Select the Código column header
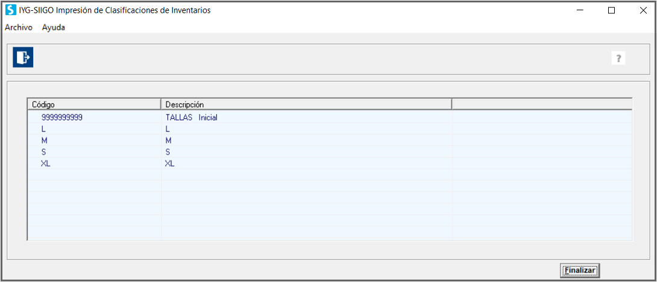 pyautogui.click(x=94, y=104)
